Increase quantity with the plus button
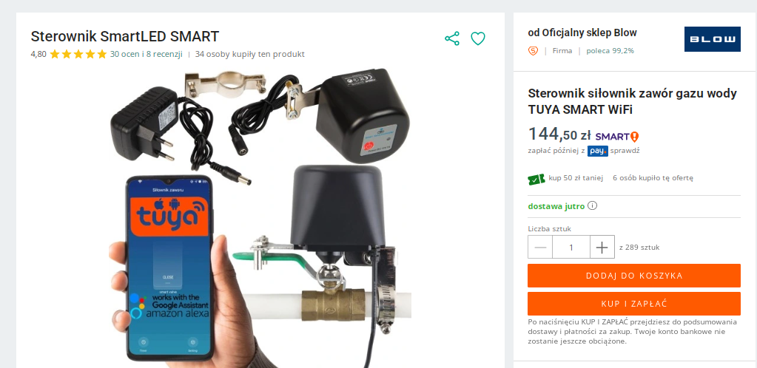The width and height of the screenshot is (757, 368). tap(602, 247)
